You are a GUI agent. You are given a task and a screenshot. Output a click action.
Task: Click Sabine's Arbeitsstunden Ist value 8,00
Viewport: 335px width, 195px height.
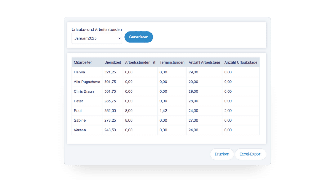(x=129, y=120)
